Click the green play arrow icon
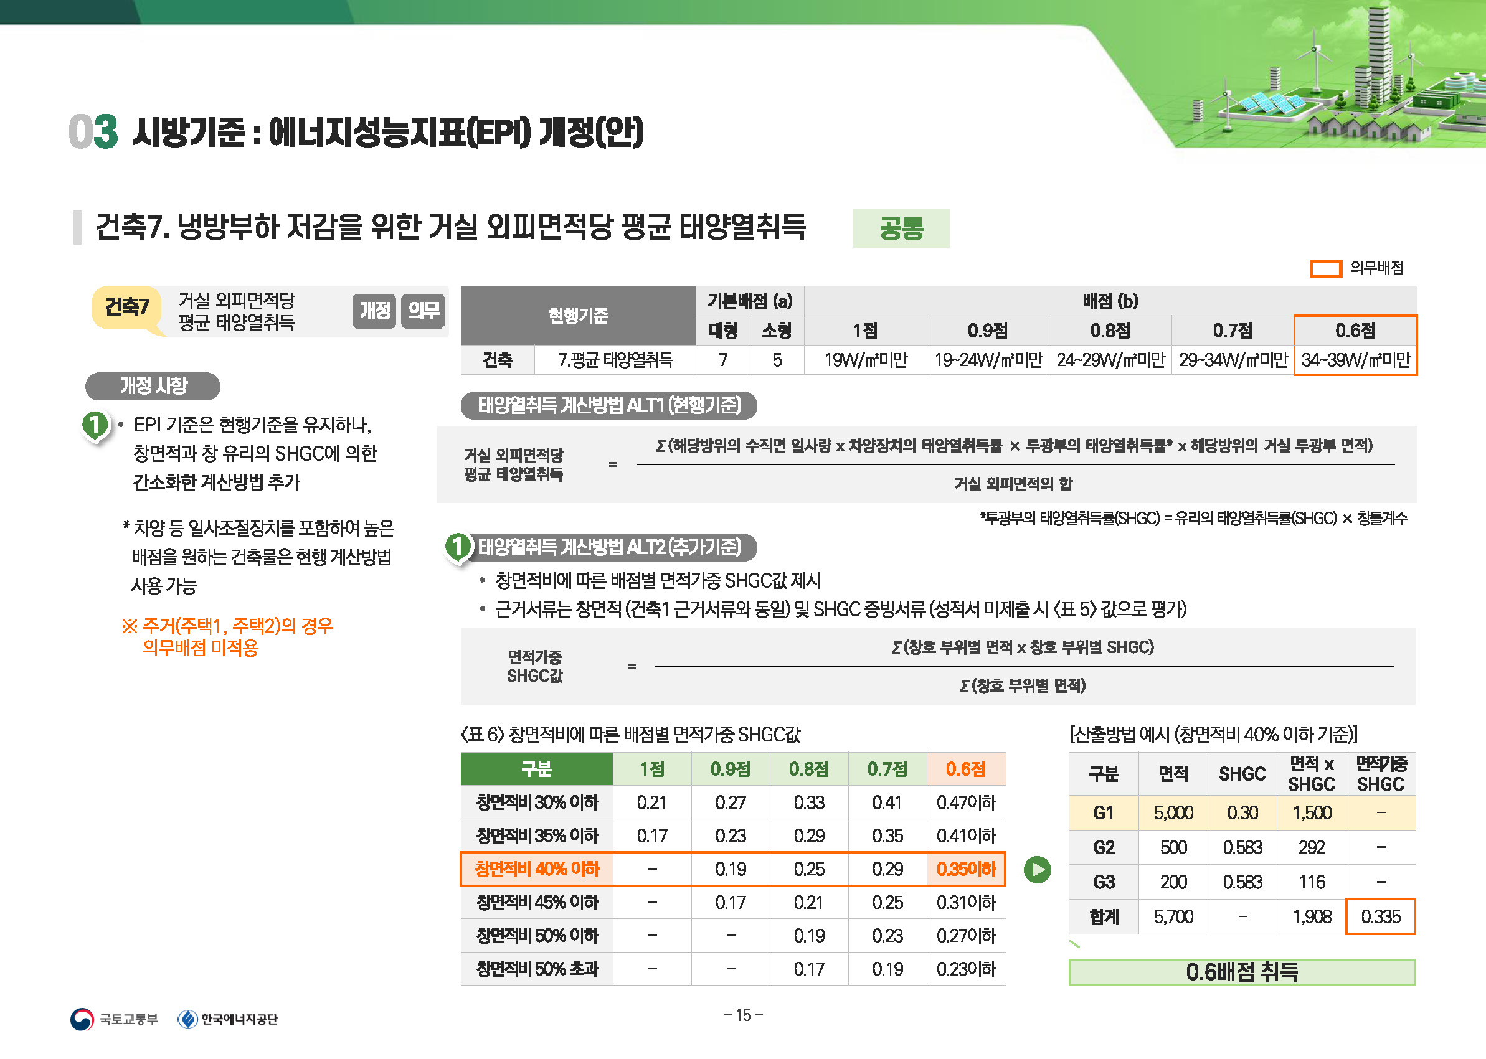Image resolution: width=1486 pixels, height=1059 pixels. coord(1037,869)
